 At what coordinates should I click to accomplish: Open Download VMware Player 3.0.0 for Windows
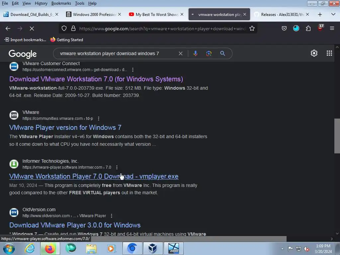[x=75, y=225]
